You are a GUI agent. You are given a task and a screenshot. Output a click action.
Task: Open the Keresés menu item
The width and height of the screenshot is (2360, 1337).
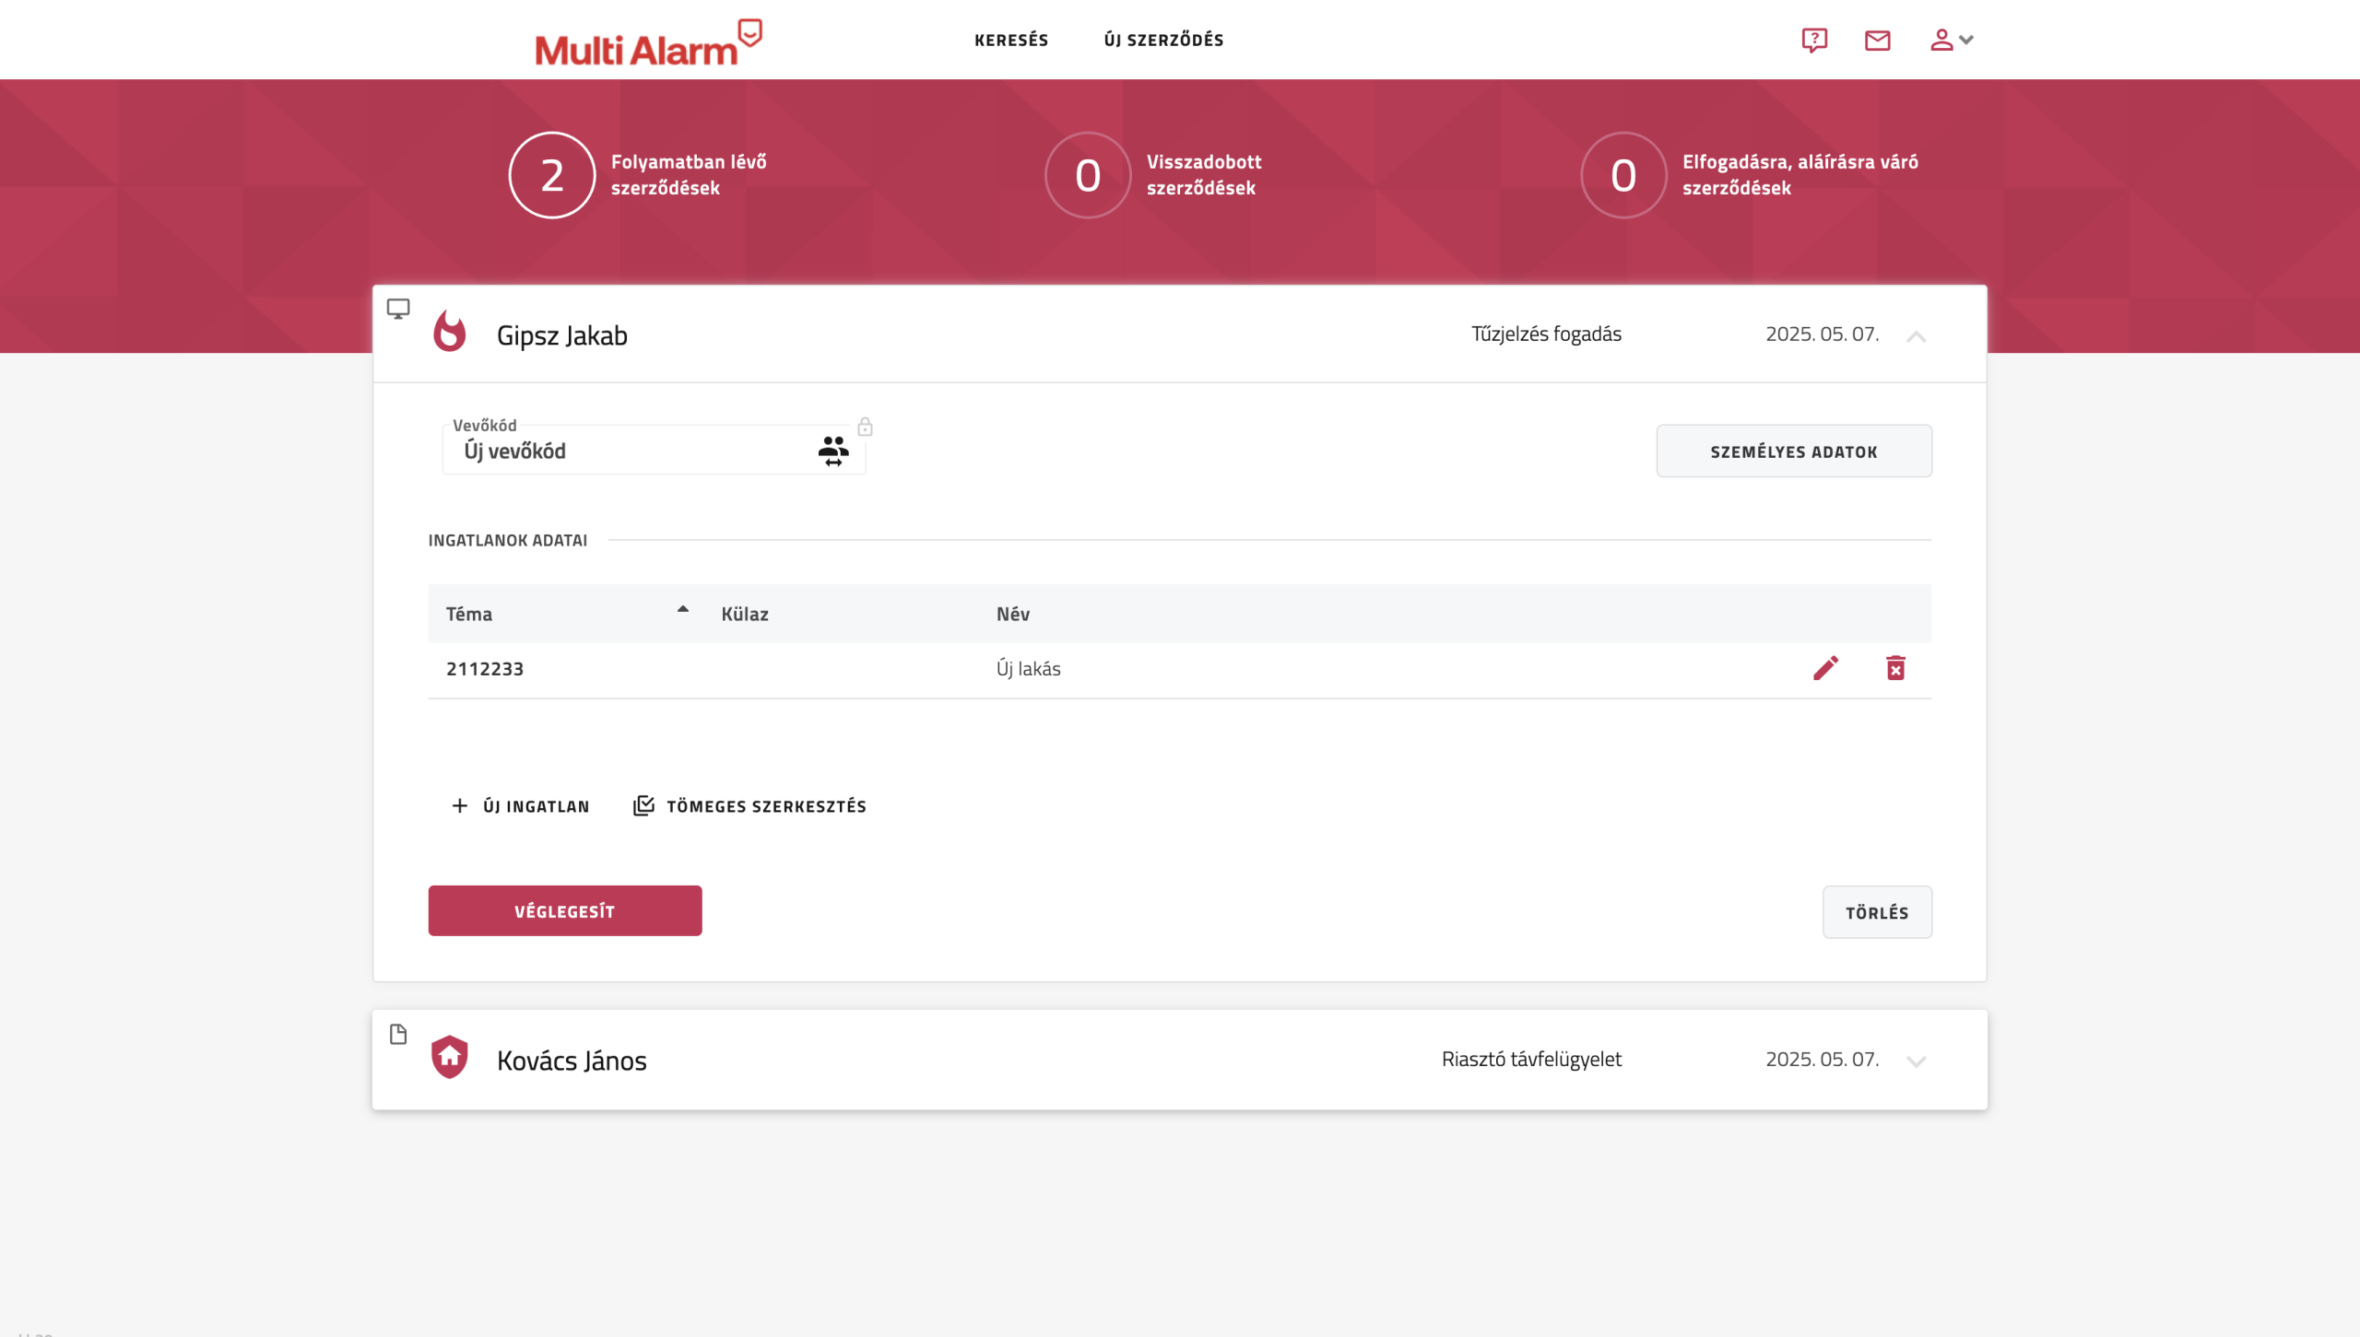coord(1011,40)
